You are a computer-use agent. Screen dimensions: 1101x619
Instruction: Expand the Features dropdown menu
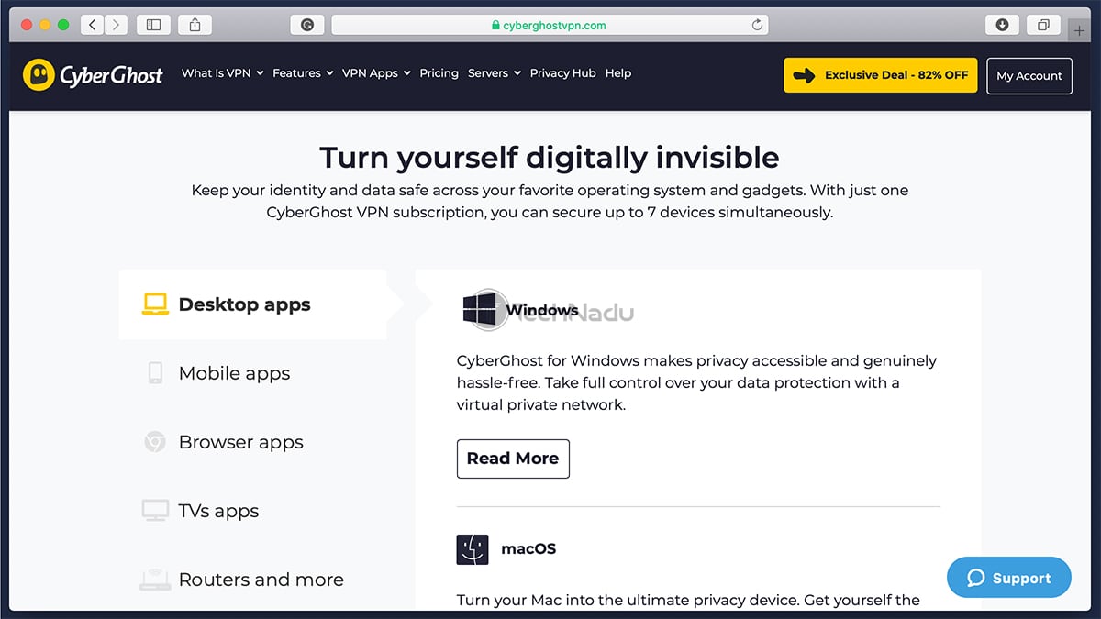pos(303,73)
